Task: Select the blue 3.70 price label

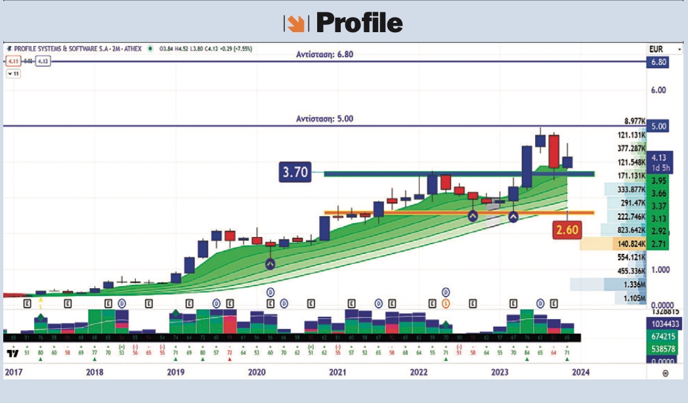Action: coord(295,172)
